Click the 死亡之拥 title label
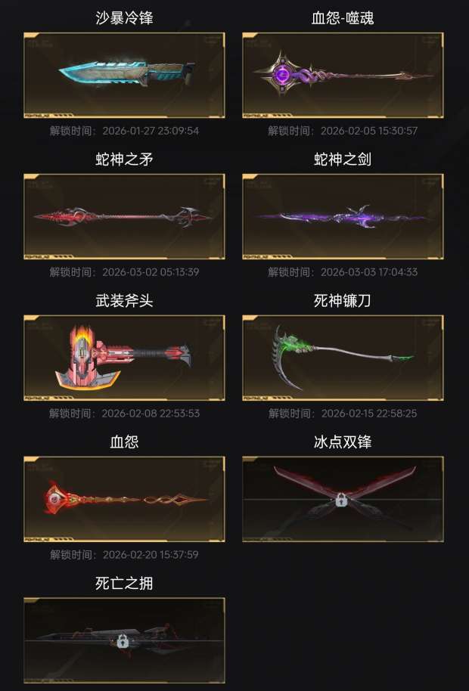The image size is (469, 691). (124, 584)
